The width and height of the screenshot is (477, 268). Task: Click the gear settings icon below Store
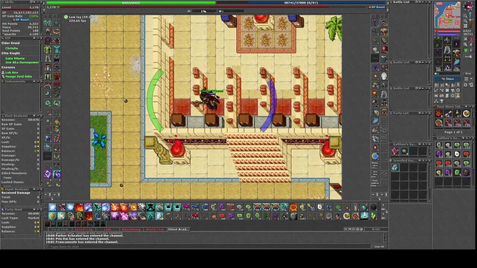pyautogui.click(x=466, y=85)
